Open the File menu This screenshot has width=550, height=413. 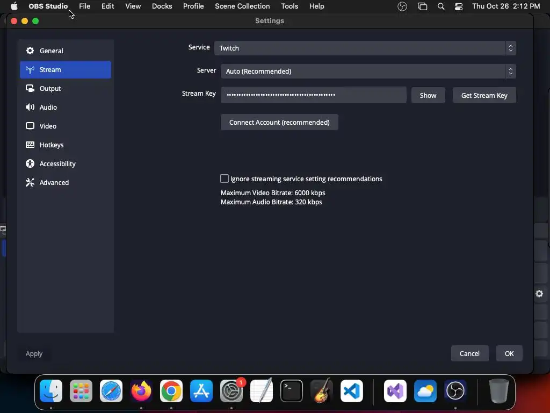coord(84,6)
